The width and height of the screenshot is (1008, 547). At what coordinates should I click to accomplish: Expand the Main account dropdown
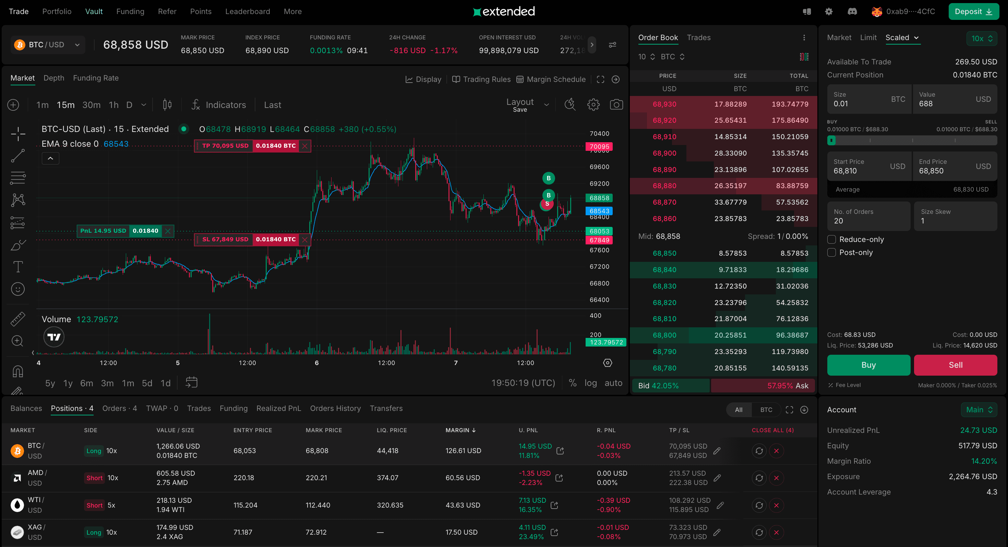979,410
